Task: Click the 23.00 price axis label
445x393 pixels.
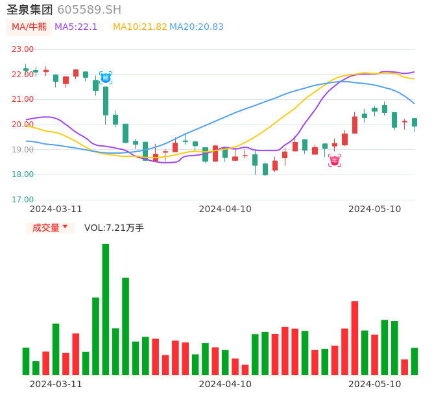Action: pos(23,49)
